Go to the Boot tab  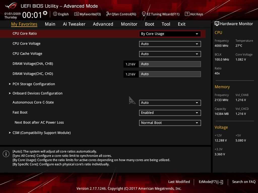tap(149, 24)
